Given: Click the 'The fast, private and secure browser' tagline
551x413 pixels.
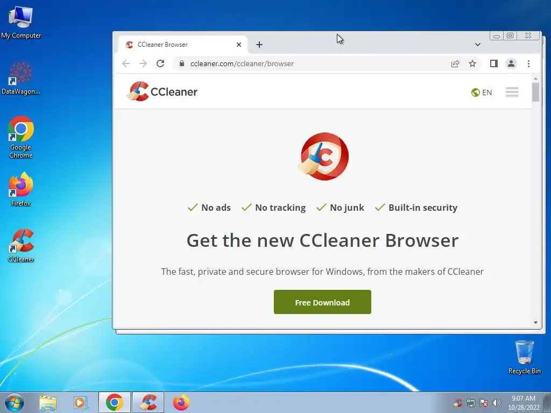Looking at the screenshot, I should click(322, 272).
